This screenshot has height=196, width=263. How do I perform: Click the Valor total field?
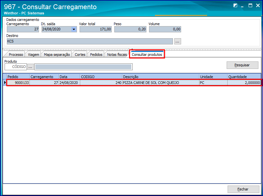[x=96, y=29]
